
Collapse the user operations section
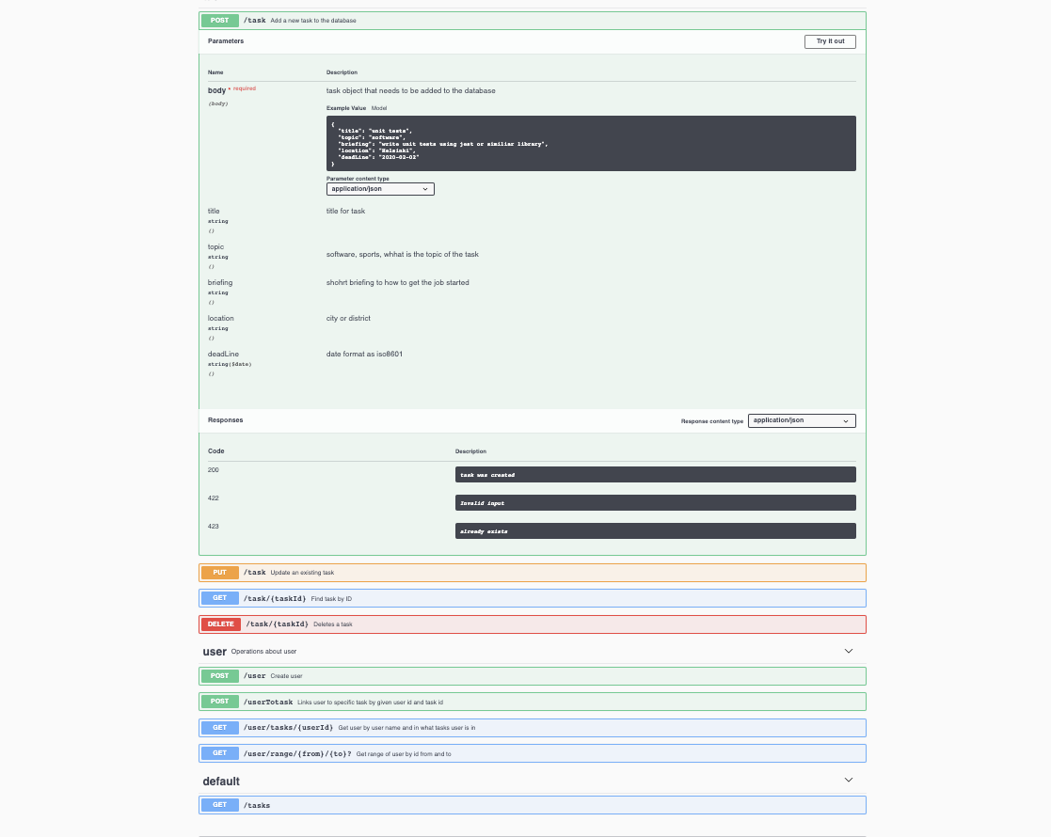point(848,650)
